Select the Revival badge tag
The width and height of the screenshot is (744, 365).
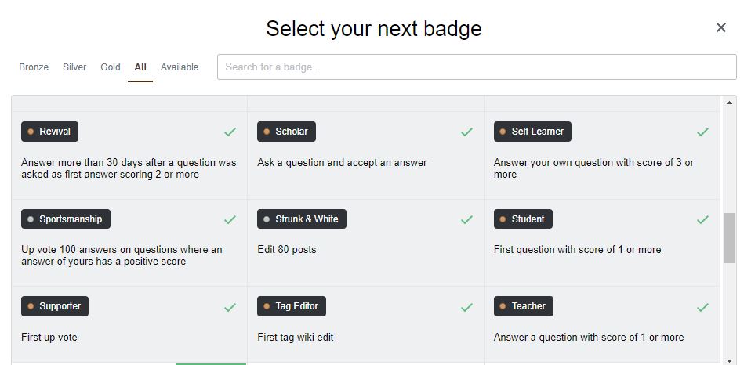[49, 132]
